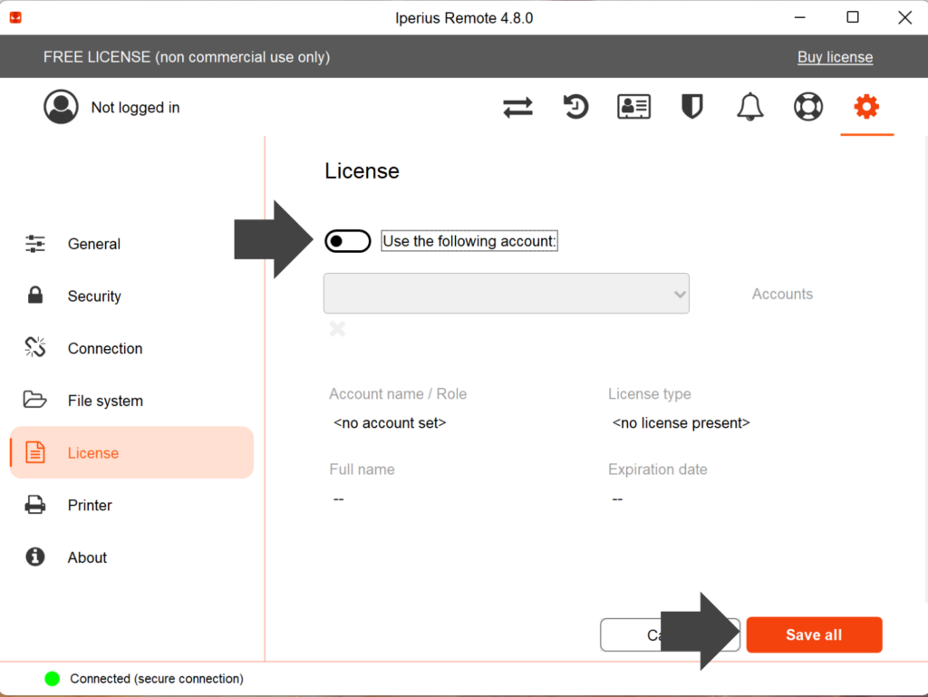
Task: Click the Iperius Remote app logo
Action: click(16, 18)
